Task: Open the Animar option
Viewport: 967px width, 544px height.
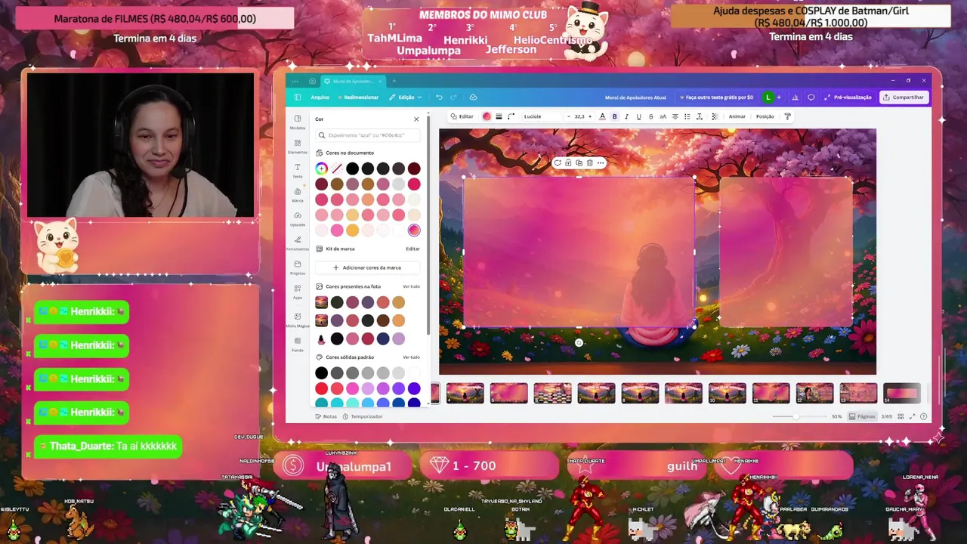Action: point(737,116)
